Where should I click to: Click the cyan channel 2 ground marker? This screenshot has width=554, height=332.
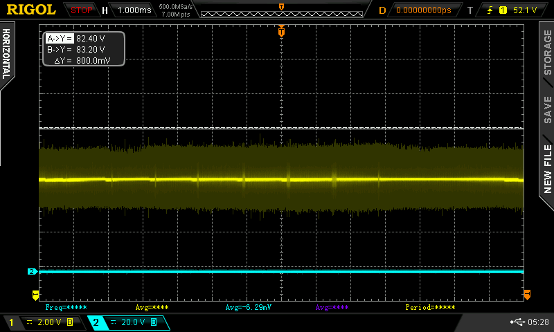pos(32,272)
